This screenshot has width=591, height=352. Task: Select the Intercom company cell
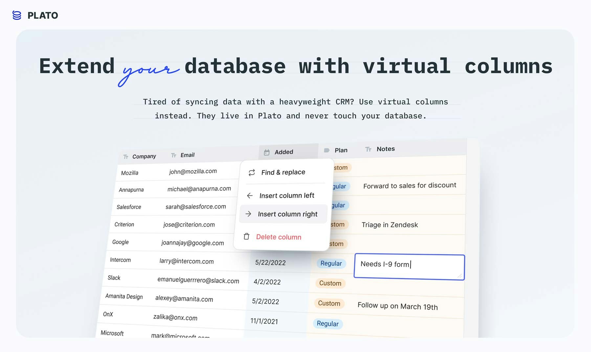pyautogui.click(x=120, y=260)
